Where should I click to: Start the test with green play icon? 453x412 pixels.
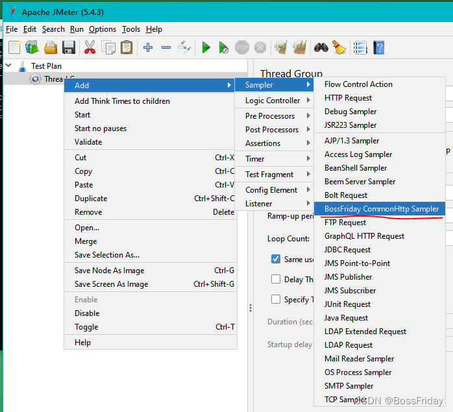click(x=206, y=47)
